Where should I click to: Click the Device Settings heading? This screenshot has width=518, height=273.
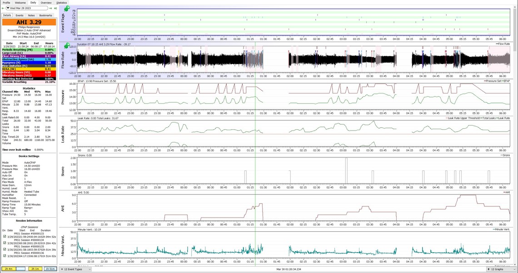point(29,156)
